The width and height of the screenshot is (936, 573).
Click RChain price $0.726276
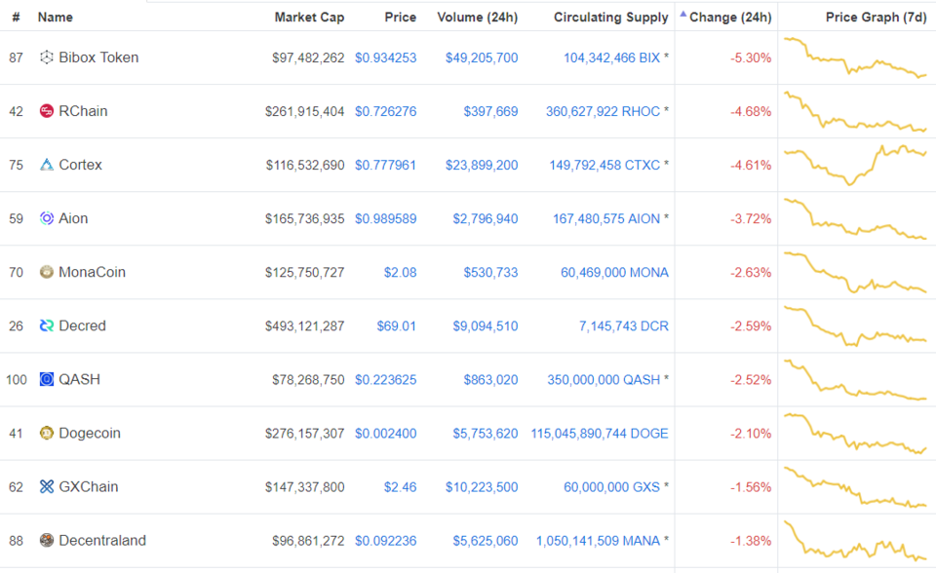pyautogui.click(x=386, y=112)
